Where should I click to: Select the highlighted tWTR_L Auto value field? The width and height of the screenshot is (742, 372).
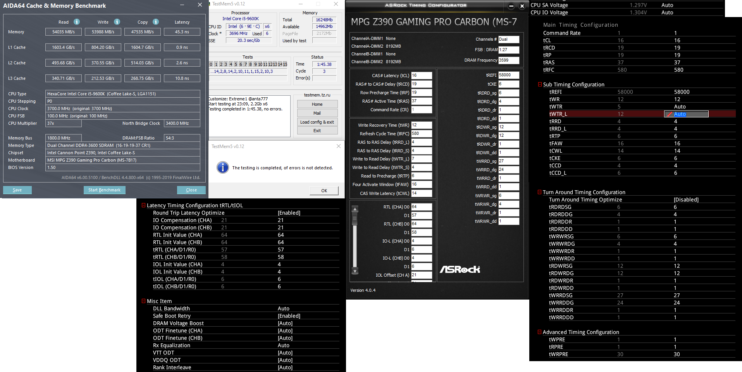tap(686, 114)
